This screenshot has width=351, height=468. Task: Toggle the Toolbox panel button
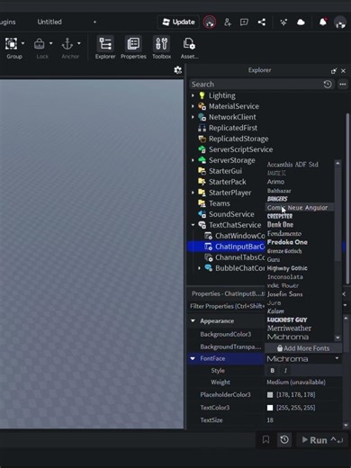pyautogui.click(x=161, y=48)
